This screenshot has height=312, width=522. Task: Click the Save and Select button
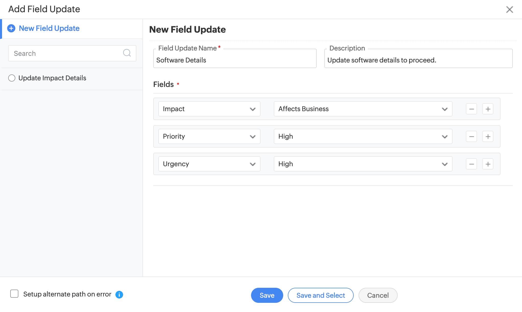tap(321, 295)
